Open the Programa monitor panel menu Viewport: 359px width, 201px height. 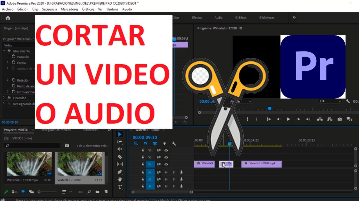(240, 28)
